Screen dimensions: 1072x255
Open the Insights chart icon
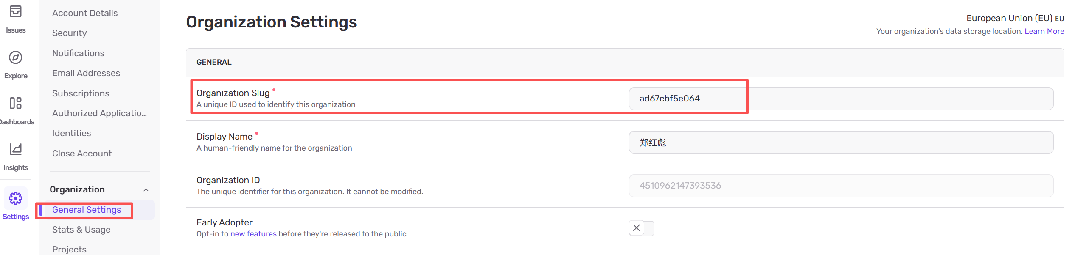[16, 149]
